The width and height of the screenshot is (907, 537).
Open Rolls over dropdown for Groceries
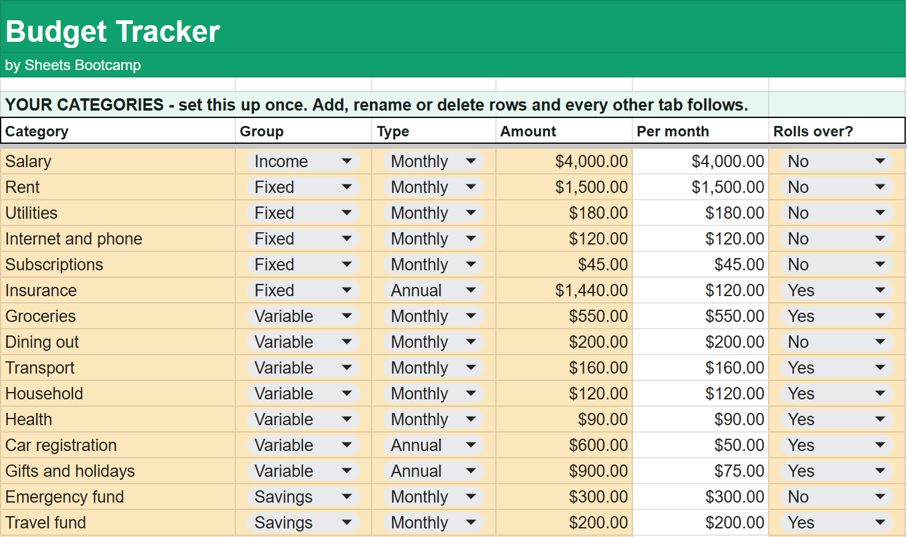pyautogui.click(x=837, y=316)
